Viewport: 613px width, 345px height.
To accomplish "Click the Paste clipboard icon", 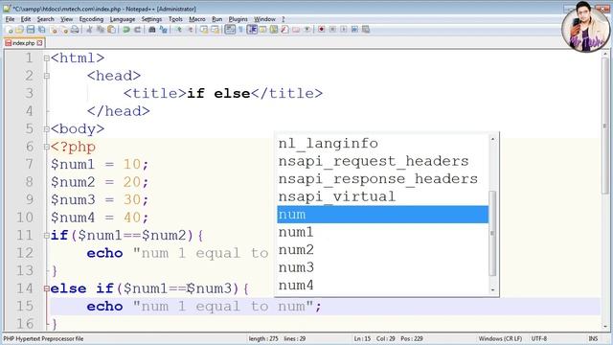I will pos(111,30).
